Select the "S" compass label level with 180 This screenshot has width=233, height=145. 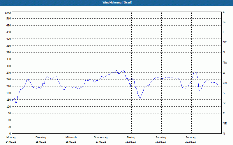point(224,93)
